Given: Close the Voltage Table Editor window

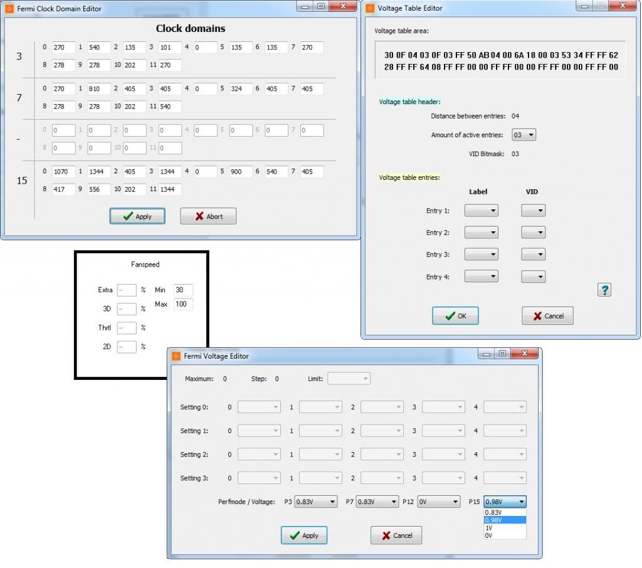Looking at the screenshot, I should tap(622, 6).
